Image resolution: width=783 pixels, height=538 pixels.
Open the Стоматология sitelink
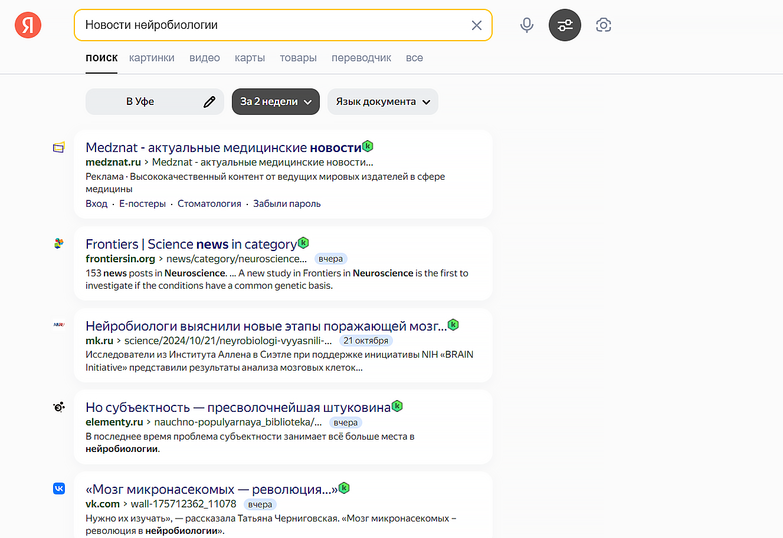209,203
